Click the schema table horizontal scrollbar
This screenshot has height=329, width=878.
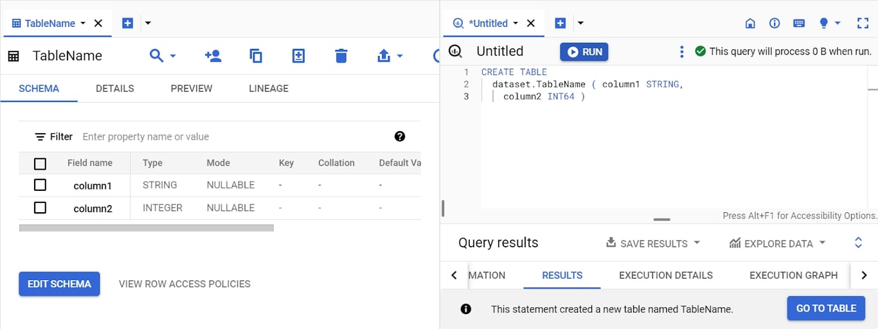147,227
